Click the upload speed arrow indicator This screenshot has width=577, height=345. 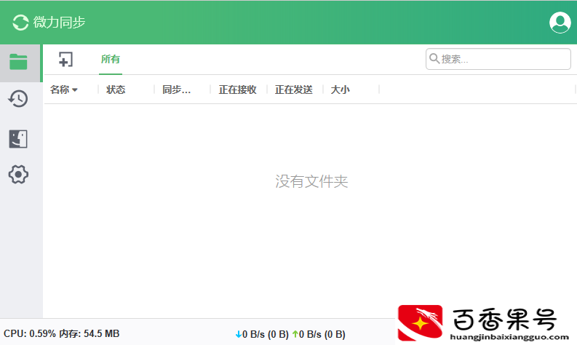[295, 334]
